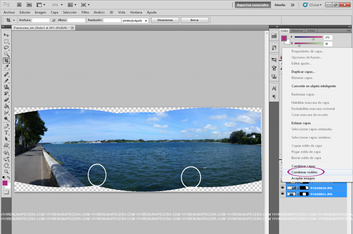This screenshot has width=353, height=234.
Task: Hide the P1020020.JPG layer
Action: [283, 188]
